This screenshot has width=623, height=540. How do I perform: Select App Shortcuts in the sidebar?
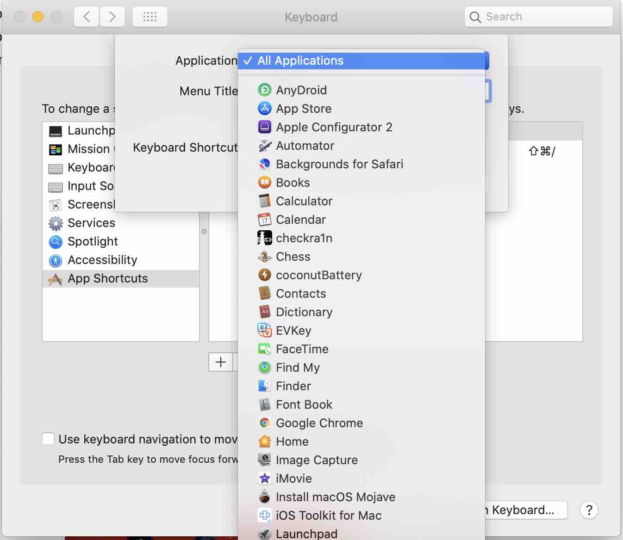121,278
